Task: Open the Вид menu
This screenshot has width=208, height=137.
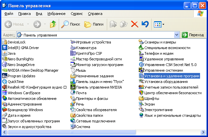Action: point(39,14)
